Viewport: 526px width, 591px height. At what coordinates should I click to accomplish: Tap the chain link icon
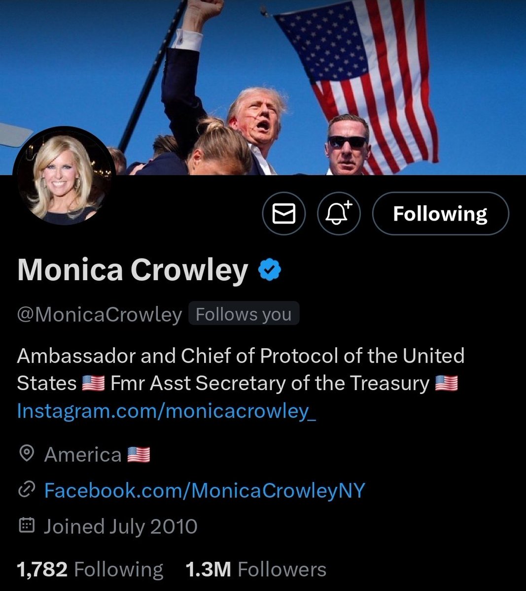click(26, 490)
